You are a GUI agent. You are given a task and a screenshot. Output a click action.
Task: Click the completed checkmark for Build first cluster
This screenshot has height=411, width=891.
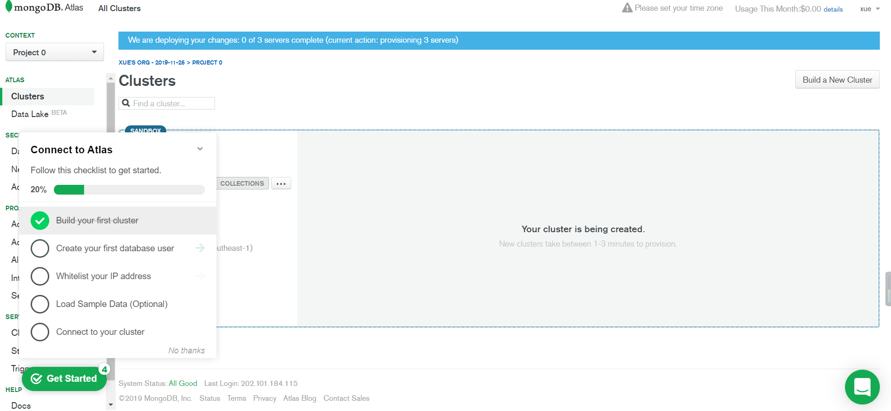(40, 221)
